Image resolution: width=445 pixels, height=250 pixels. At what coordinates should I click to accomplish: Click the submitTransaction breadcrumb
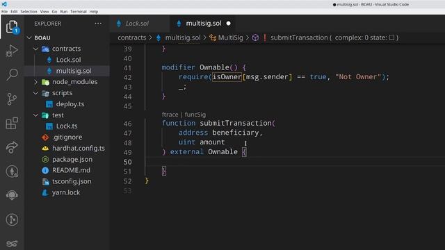coord(299,37)
